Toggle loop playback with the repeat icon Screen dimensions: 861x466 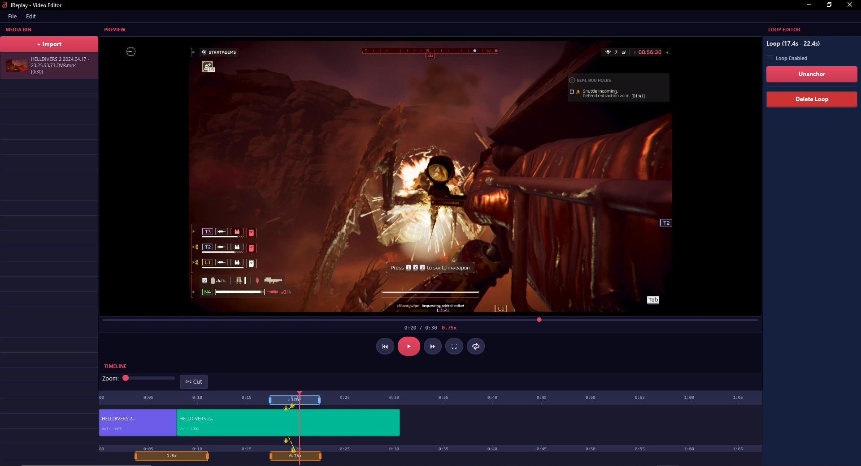476,346
